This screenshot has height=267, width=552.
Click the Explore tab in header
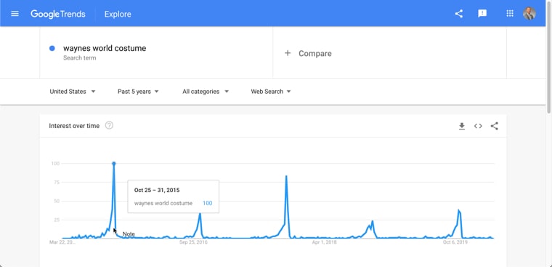pos(118,14)
